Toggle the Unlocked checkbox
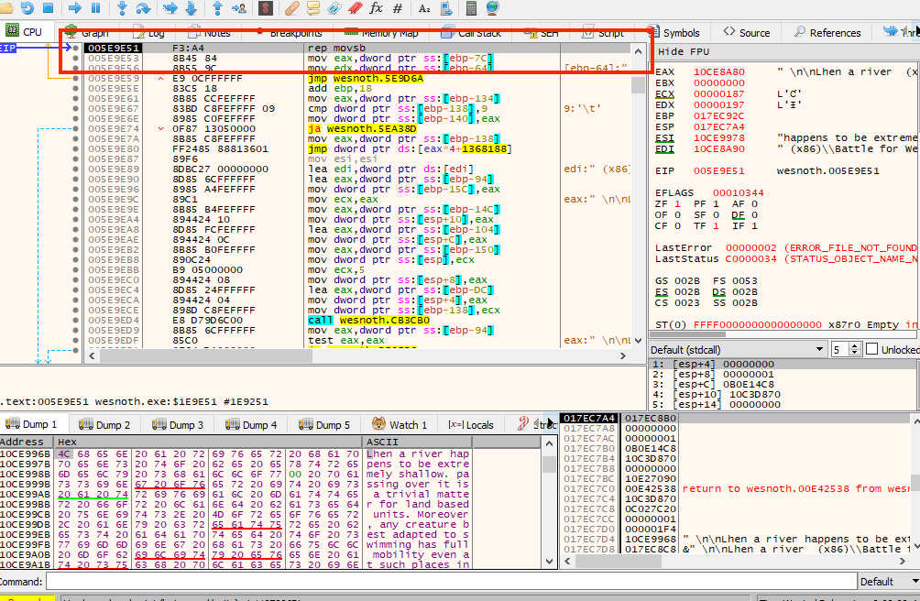 click(x=871, y=349)
